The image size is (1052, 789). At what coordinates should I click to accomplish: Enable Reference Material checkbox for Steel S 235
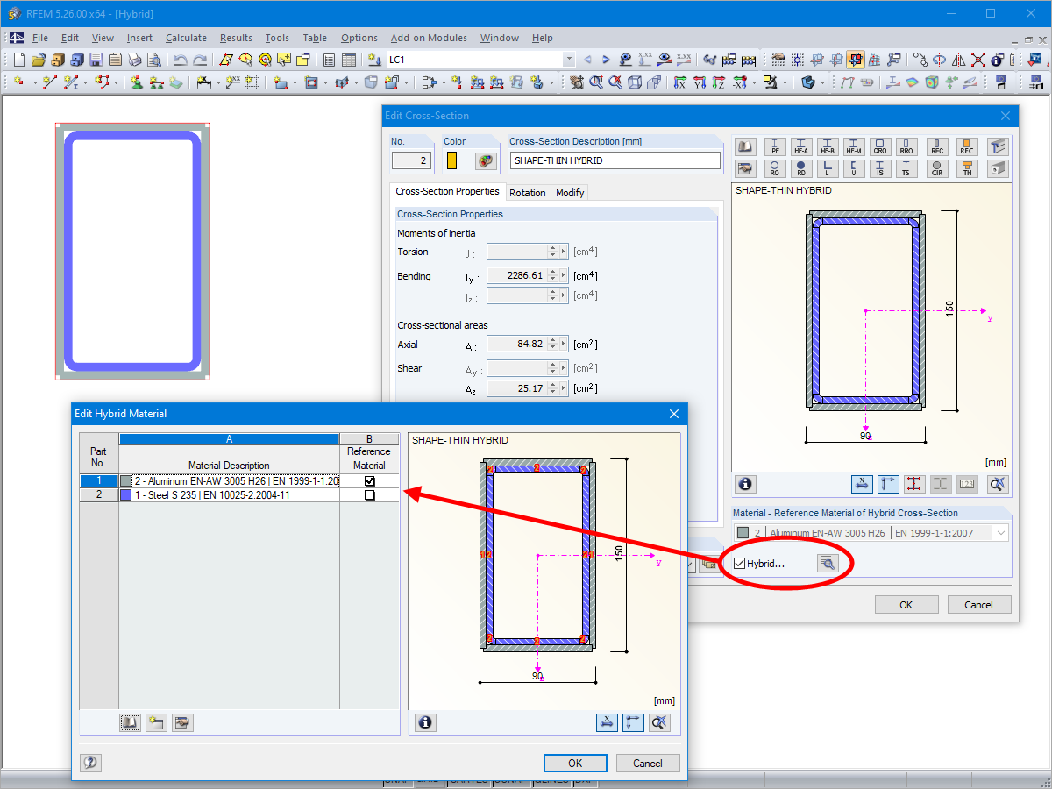pos(369,494)
